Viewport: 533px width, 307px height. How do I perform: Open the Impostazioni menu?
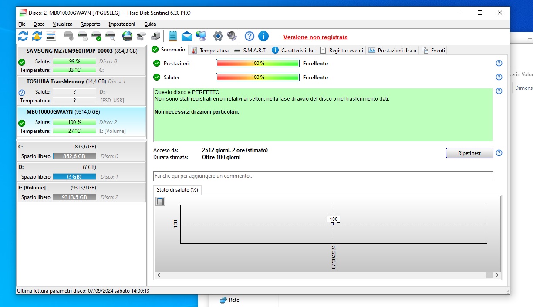pyautogui.click(x=121, y=24)
